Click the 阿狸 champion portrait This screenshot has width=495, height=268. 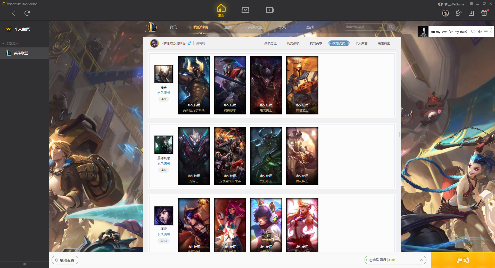point(163,216)
